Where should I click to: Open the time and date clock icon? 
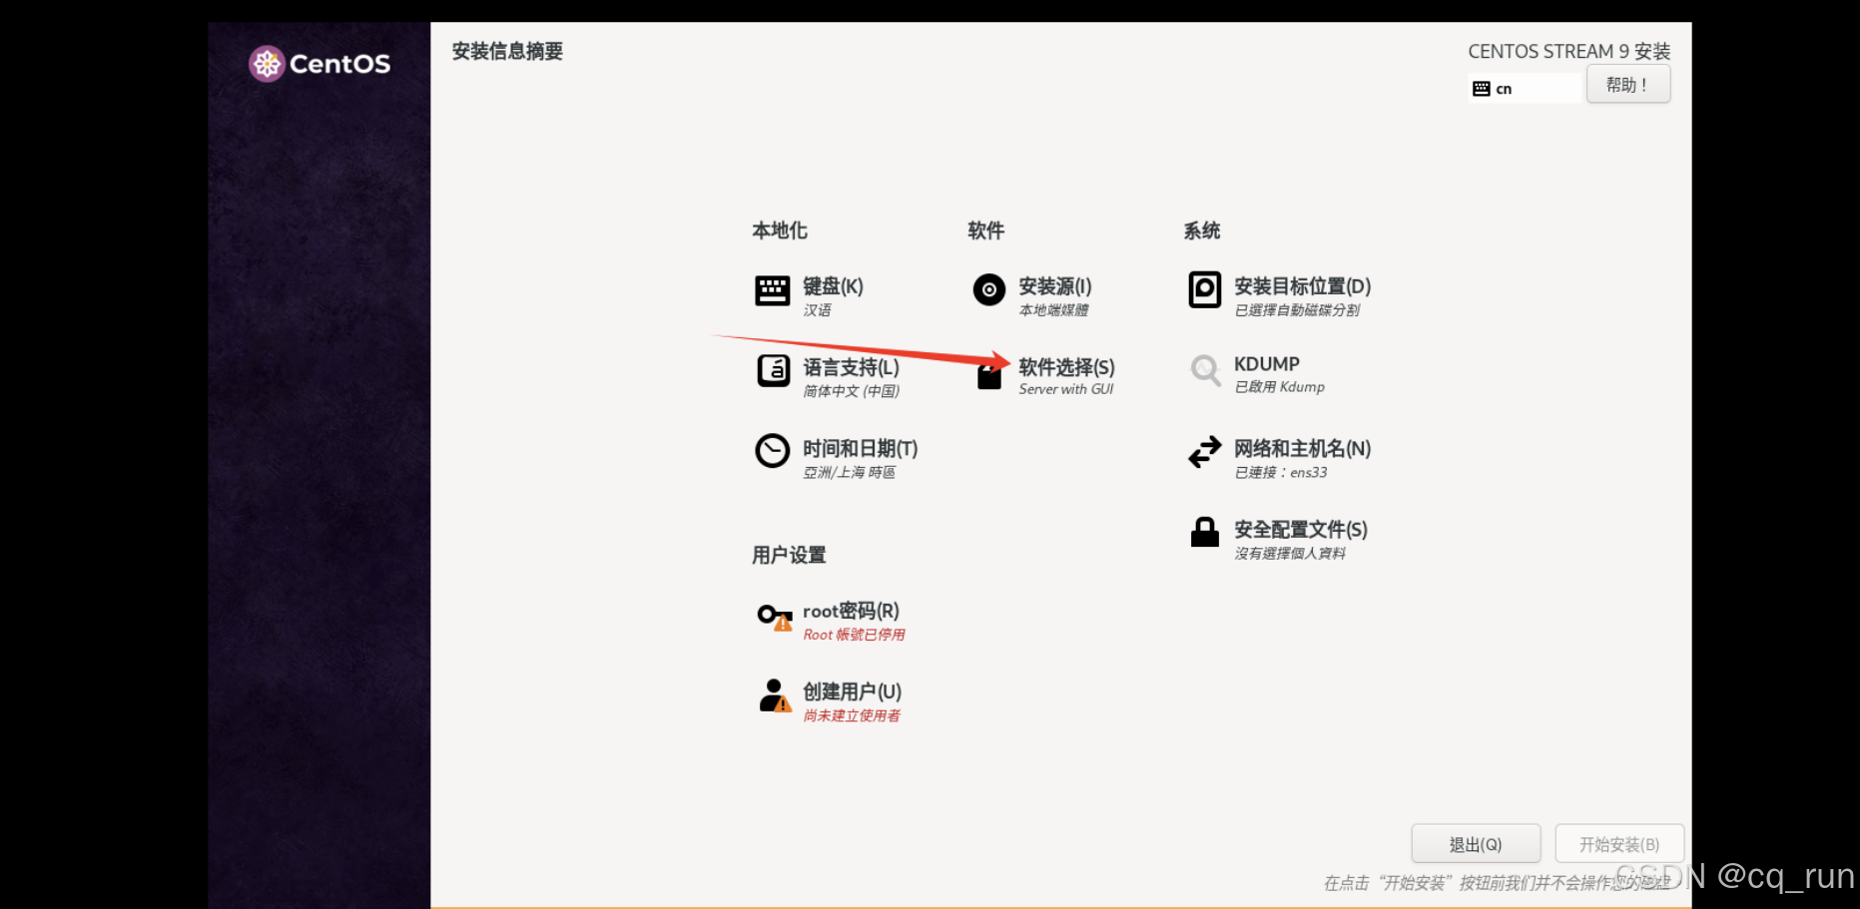click(772, 451)
